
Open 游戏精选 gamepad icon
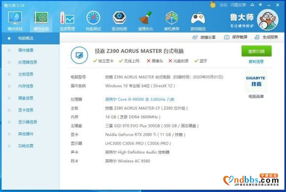click(198, 21)
